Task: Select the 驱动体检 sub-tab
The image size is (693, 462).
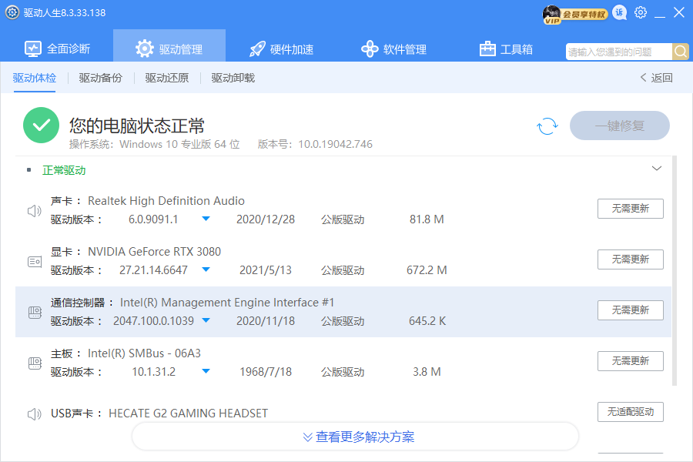Action: coord(35,78)
